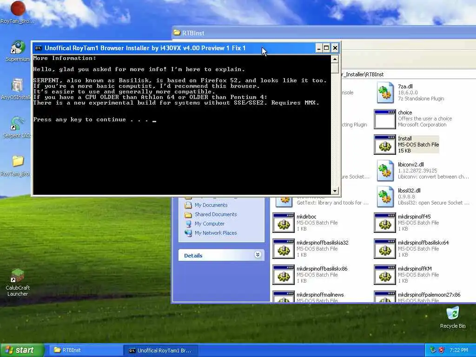Screen dimensions: 476x357
Task: Select the mkdirspinoffpalemoon27x86 batch file icon
Action: pyautogui.click(x=385, y=297)
